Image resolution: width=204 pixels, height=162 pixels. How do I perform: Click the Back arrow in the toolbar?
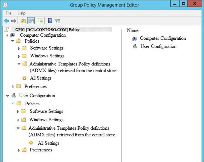(7, 21)
